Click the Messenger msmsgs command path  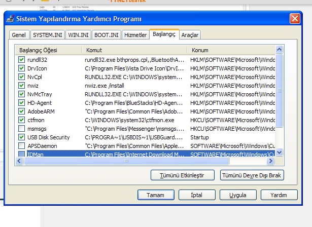pyautogui.click(x=134, y=129)
